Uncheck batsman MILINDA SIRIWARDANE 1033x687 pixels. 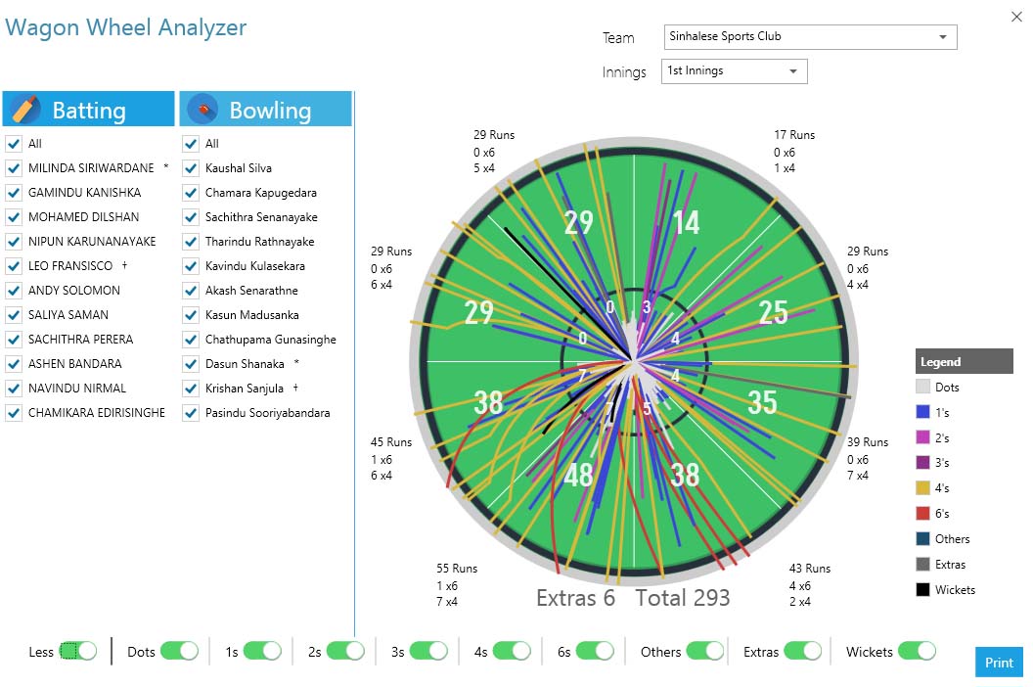(x=14, y=168)
